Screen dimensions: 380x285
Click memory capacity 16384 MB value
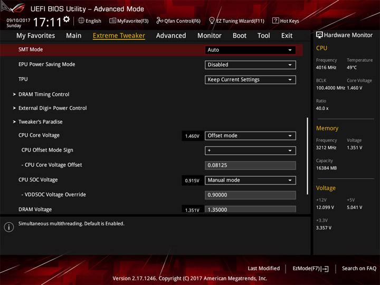[326, 168]
